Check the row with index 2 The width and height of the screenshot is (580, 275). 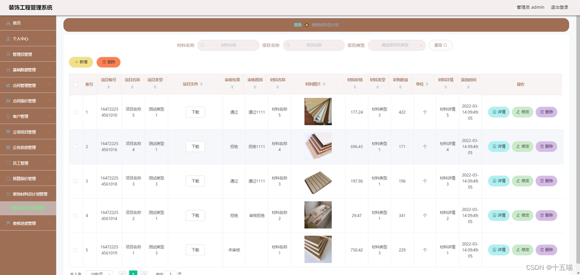click(76, 147)
